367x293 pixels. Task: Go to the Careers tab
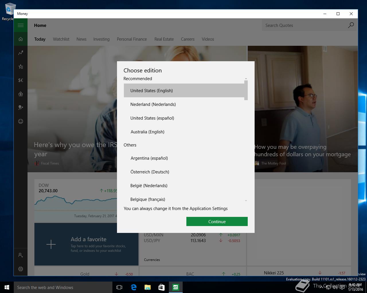point(188,39)
